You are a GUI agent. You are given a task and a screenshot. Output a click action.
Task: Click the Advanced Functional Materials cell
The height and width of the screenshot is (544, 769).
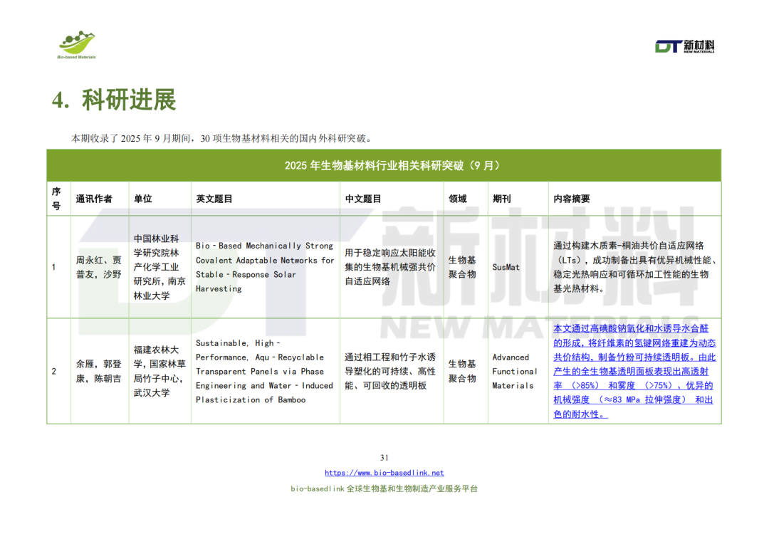pos(516,371)
